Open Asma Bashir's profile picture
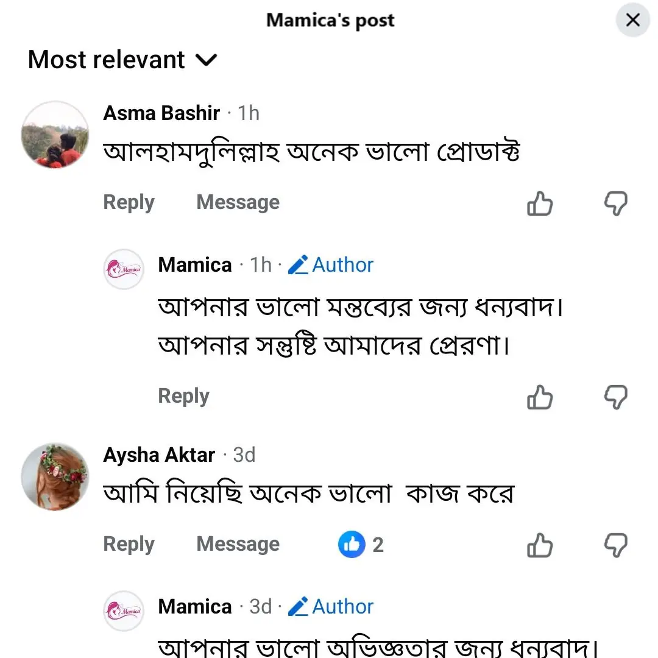This screenshot has width=658, height=658. [55, 135]
